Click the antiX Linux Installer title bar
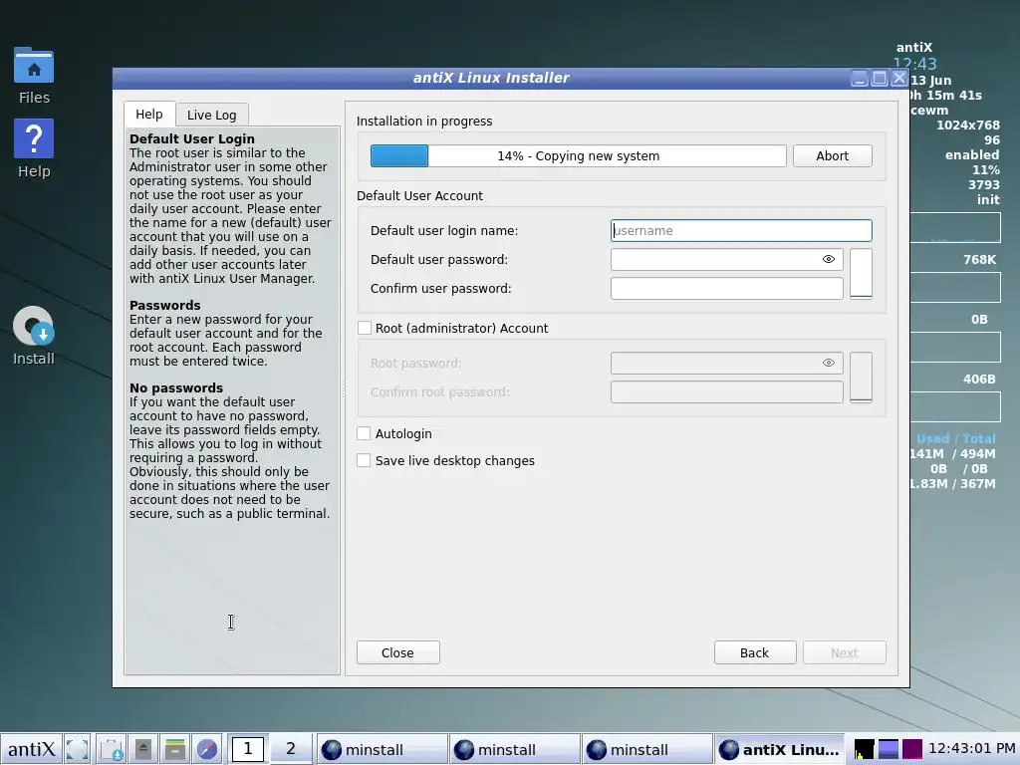Screen dimensions: 1020x765 tap(491, 78)
